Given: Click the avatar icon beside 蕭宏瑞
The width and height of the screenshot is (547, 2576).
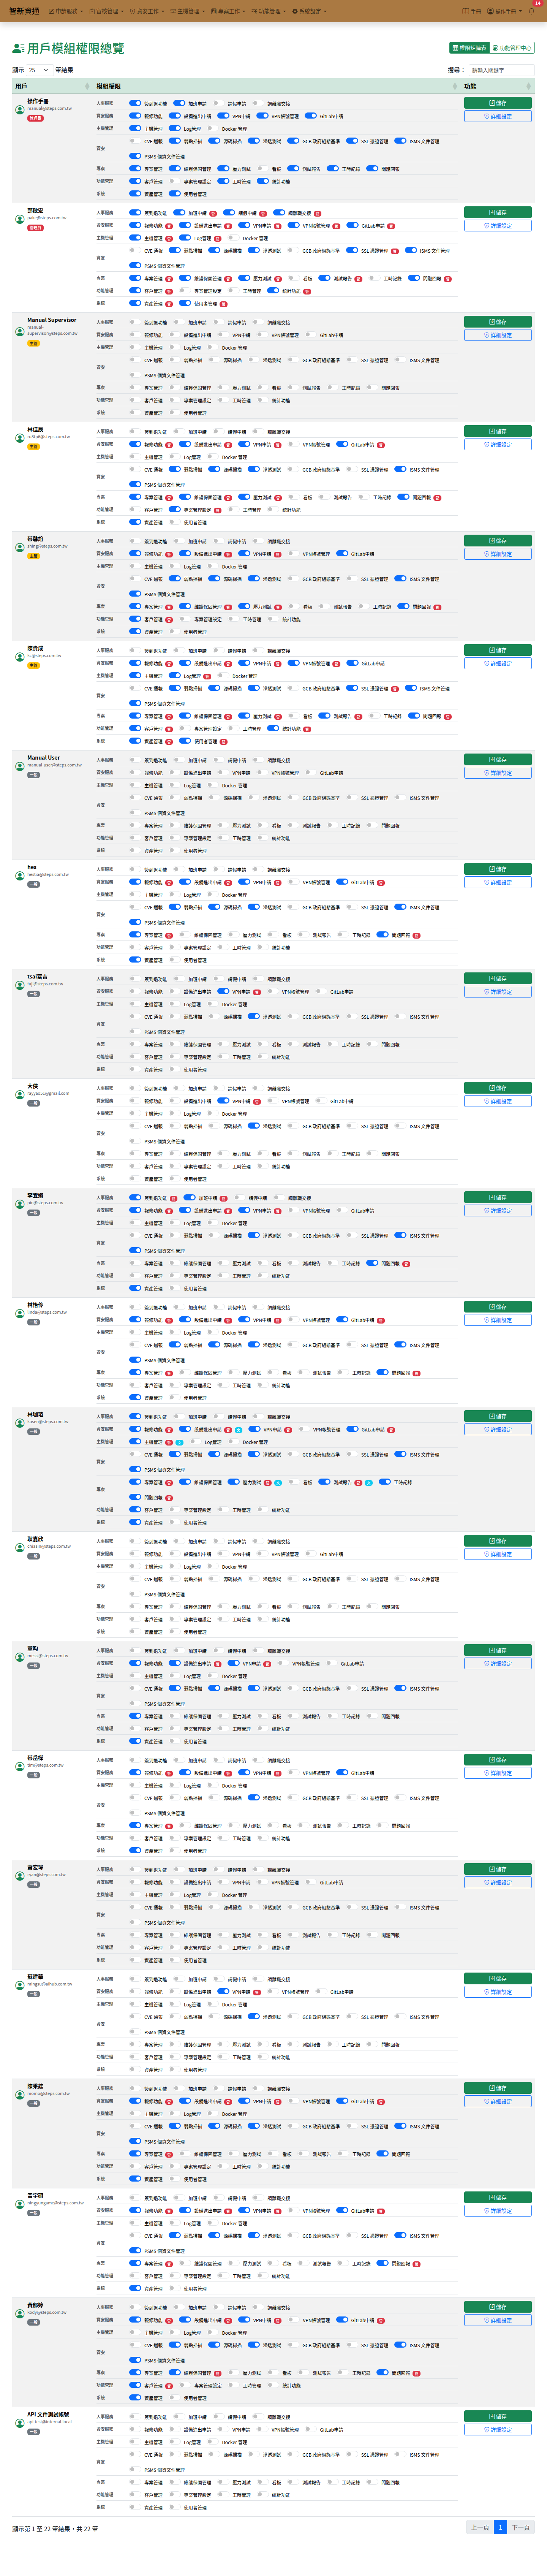Looking at the screenshot, I should pos(20,1876).
